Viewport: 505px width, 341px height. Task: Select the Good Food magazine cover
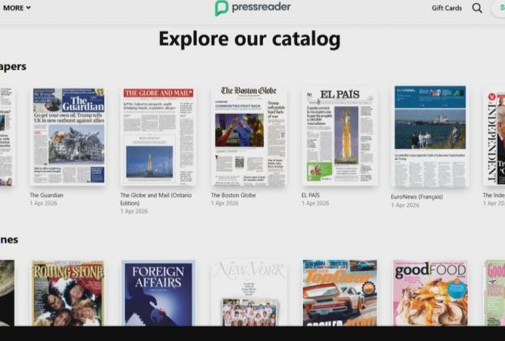(x=430, y=293)
